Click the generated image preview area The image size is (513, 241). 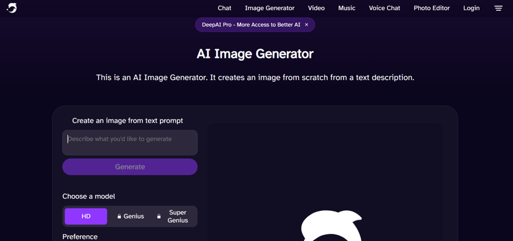coord(325,183)
